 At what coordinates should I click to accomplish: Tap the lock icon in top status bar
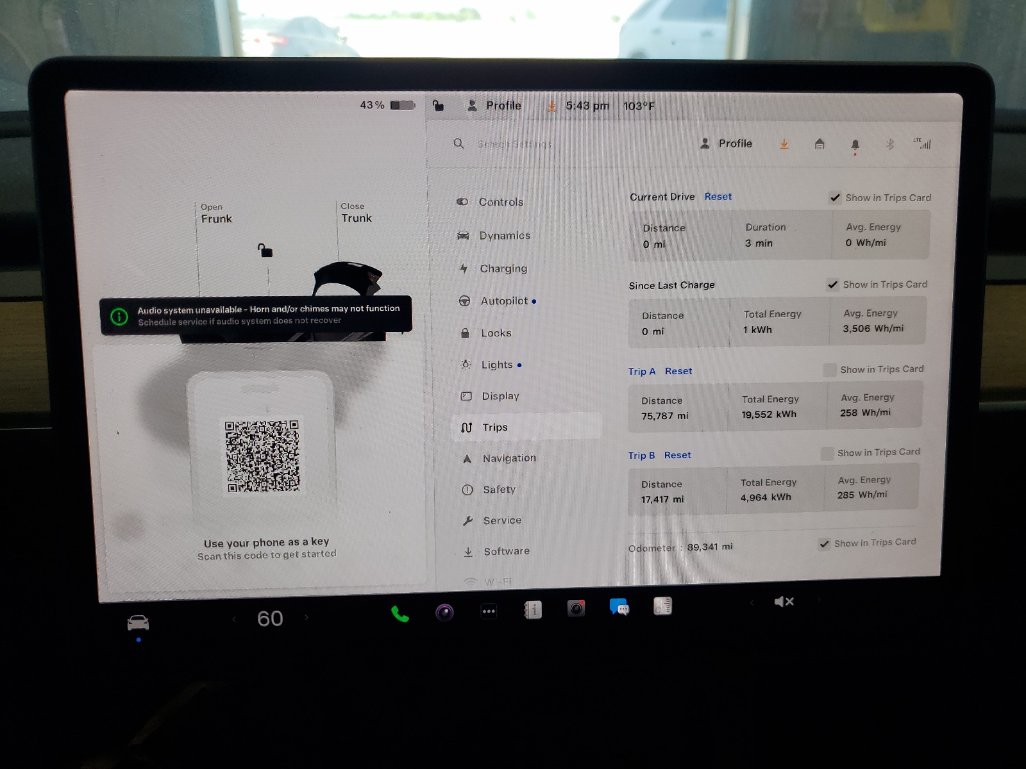pyautogui.click(x=438, y=105)
